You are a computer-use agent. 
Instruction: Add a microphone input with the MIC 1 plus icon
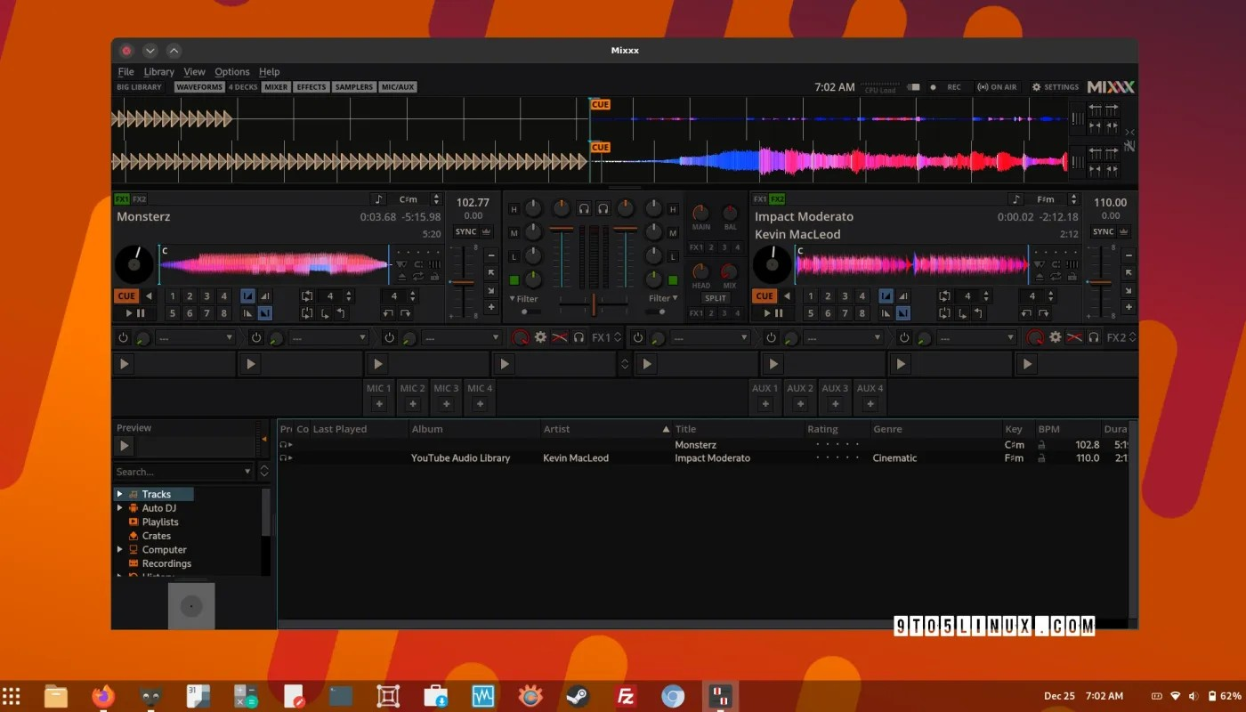pyautogui.click(x=377, y=403)
